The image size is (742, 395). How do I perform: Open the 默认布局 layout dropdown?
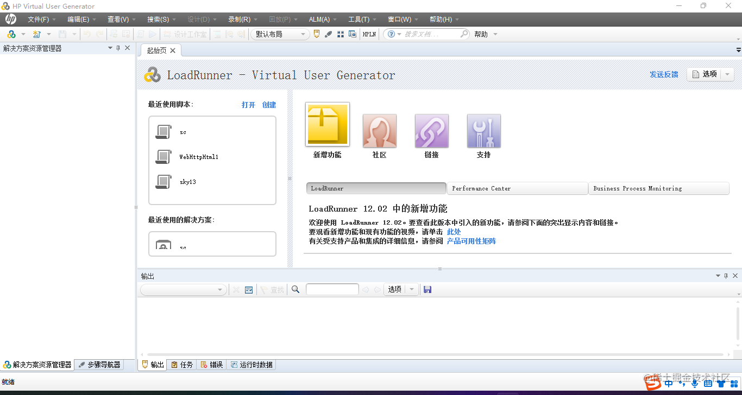[x=303, y=34]
